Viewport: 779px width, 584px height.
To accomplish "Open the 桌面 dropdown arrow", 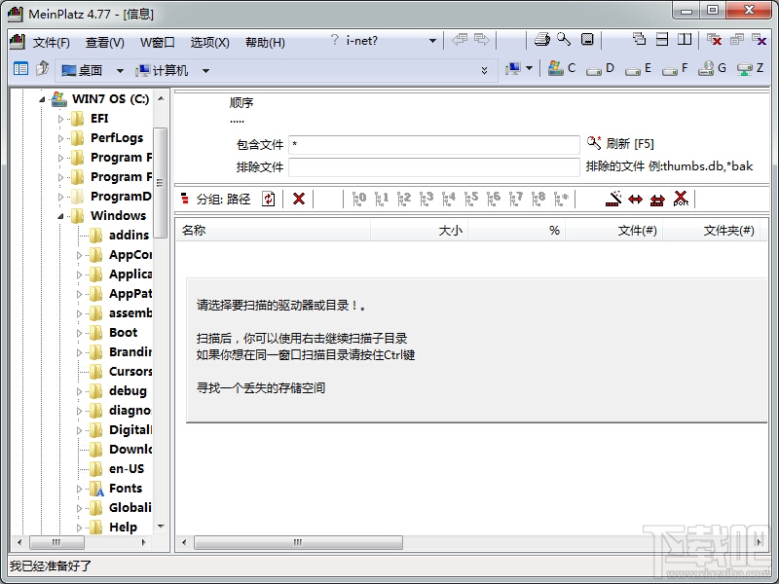I will pos(120,71).
